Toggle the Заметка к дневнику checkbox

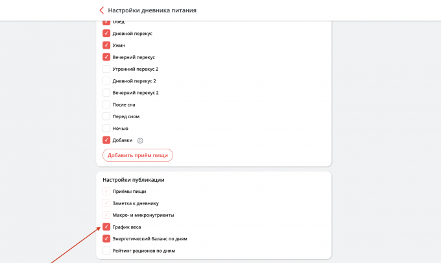pos(106,203)
